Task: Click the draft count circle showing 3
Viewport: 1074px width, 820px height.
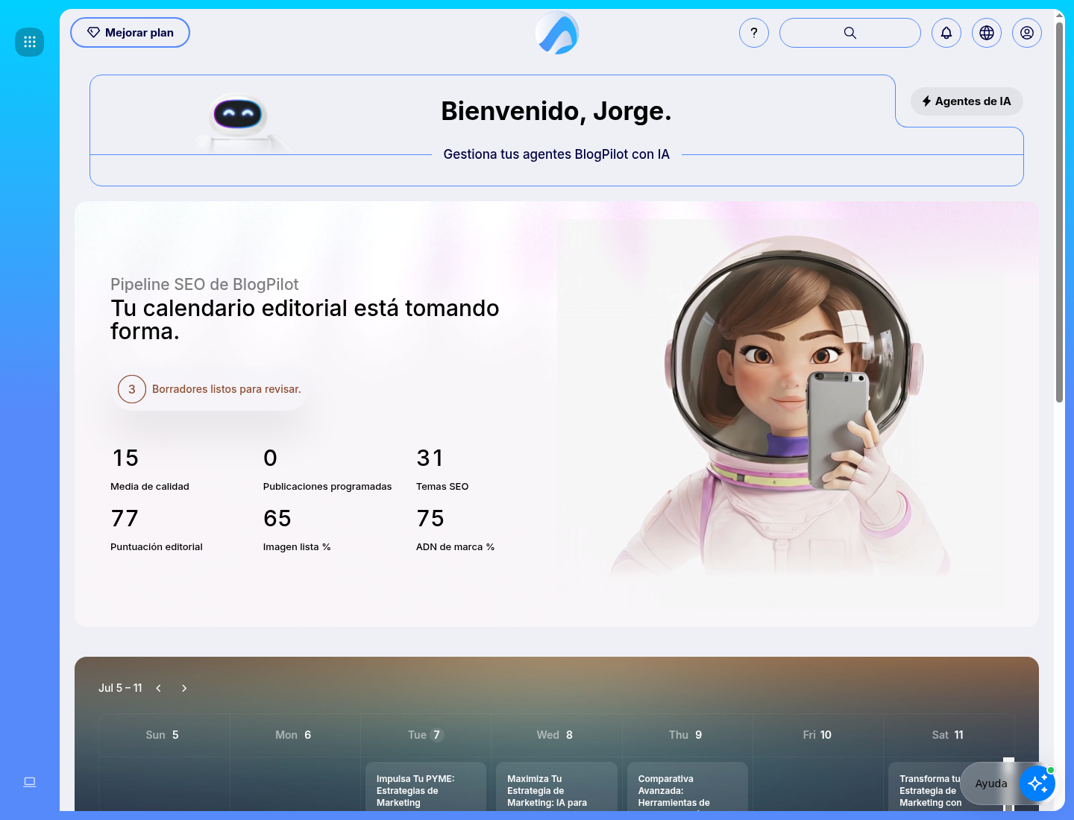Action: [x=132, y=389]
